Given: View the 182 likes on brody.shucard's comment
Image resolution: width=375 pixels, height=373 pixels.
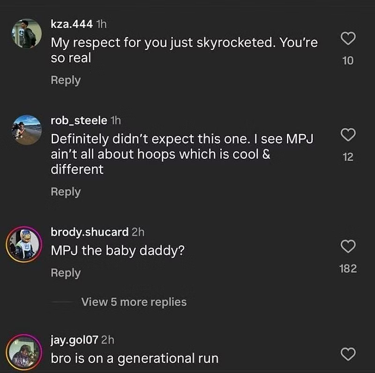Looking at the screenshot, I should coord(347,268).
